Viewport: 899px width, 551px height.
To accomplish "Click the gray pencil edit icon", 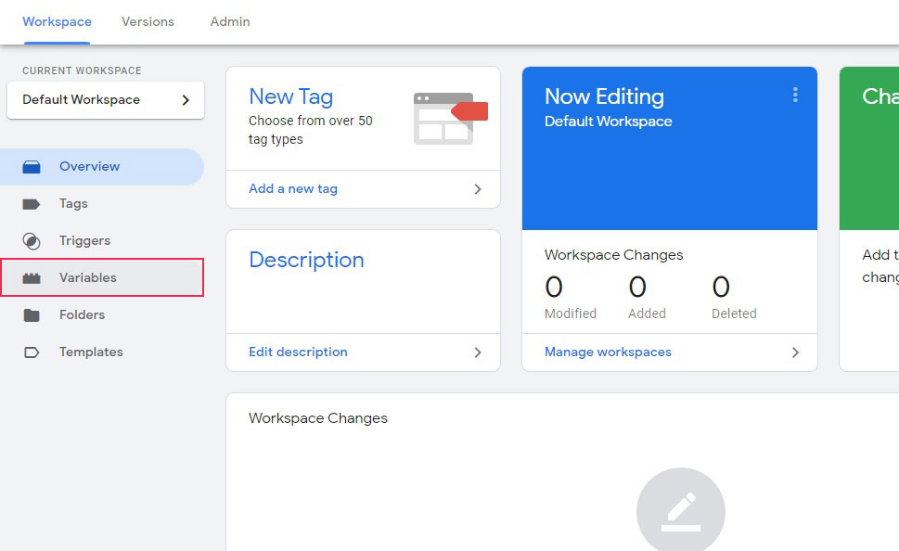I will (681, 511).
